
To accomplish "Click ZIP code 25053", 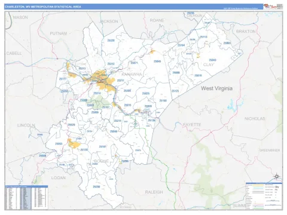I will tap(59, 143).
